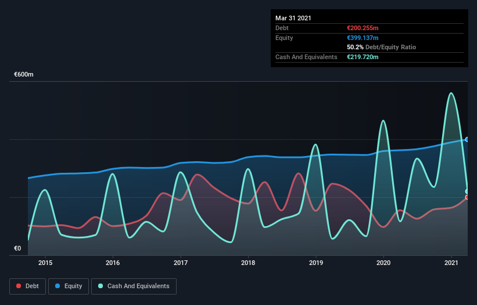Click the €0 y-axis label

click(x=17, y=248)
